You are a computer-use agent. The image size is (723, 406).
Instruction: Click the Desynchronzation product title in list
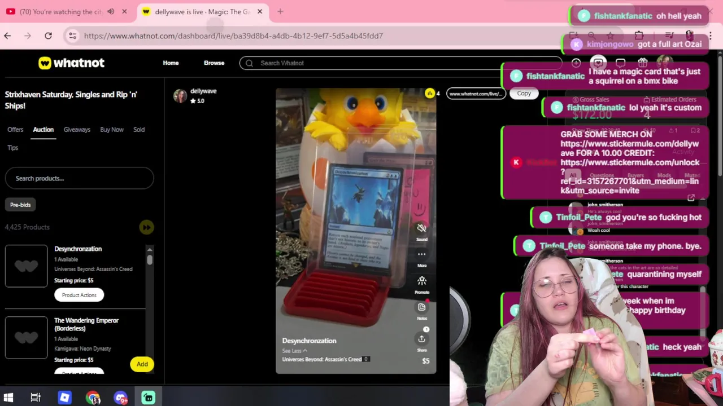coord(78,249)
